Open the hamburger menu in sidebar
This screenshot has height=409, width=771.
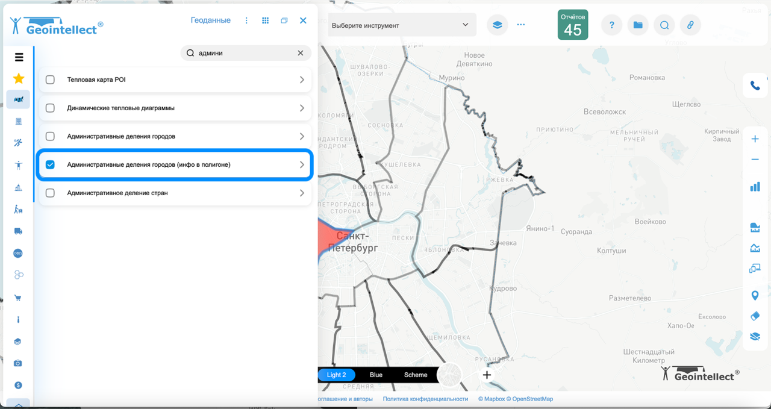click(x=19, y=57)
